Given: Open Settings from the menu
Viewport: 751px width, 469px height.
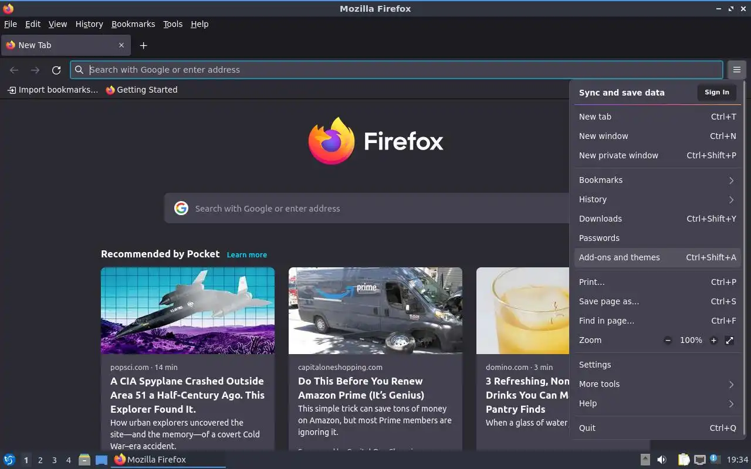Looking at the screenshot, I should (657, 365).
